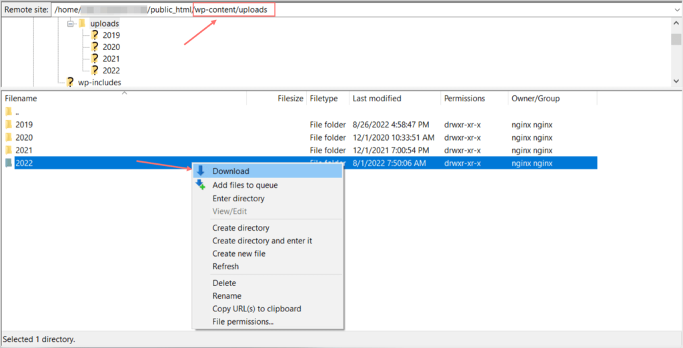Screen dimensions: 683x348
Task: Sort by Filetype column header
Action: pos(327,99)
